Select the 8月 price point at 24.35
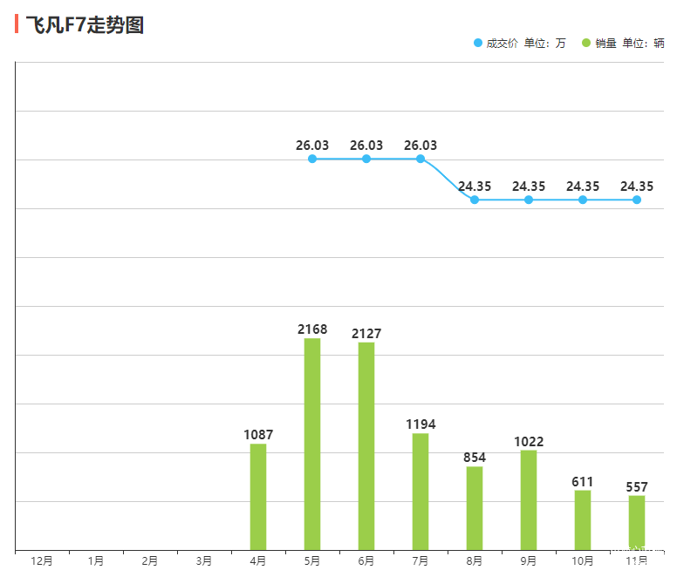Screen dimensions: 677x577 [475, 200]
